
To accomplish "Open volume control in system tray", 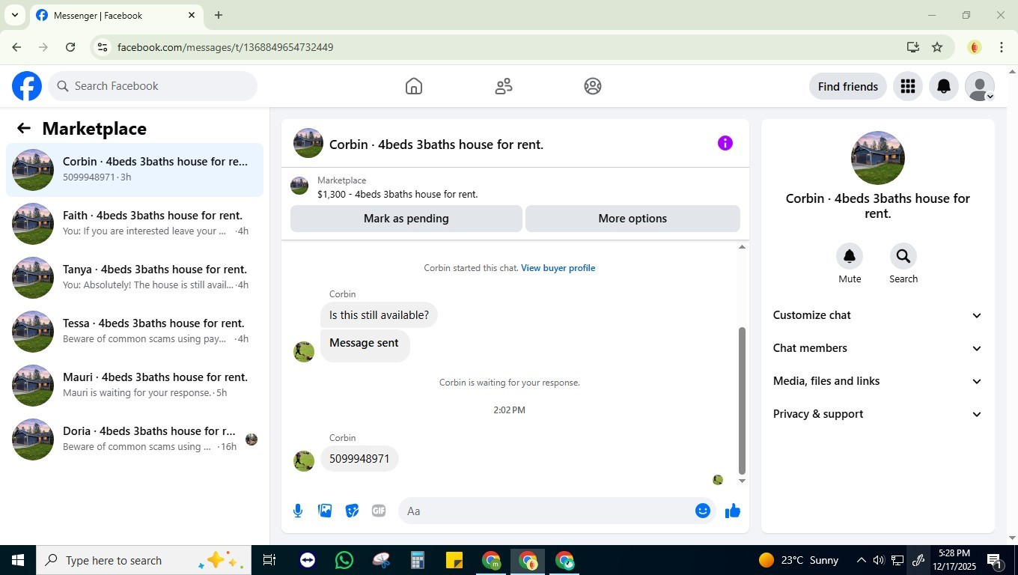I will coord(878,560).
